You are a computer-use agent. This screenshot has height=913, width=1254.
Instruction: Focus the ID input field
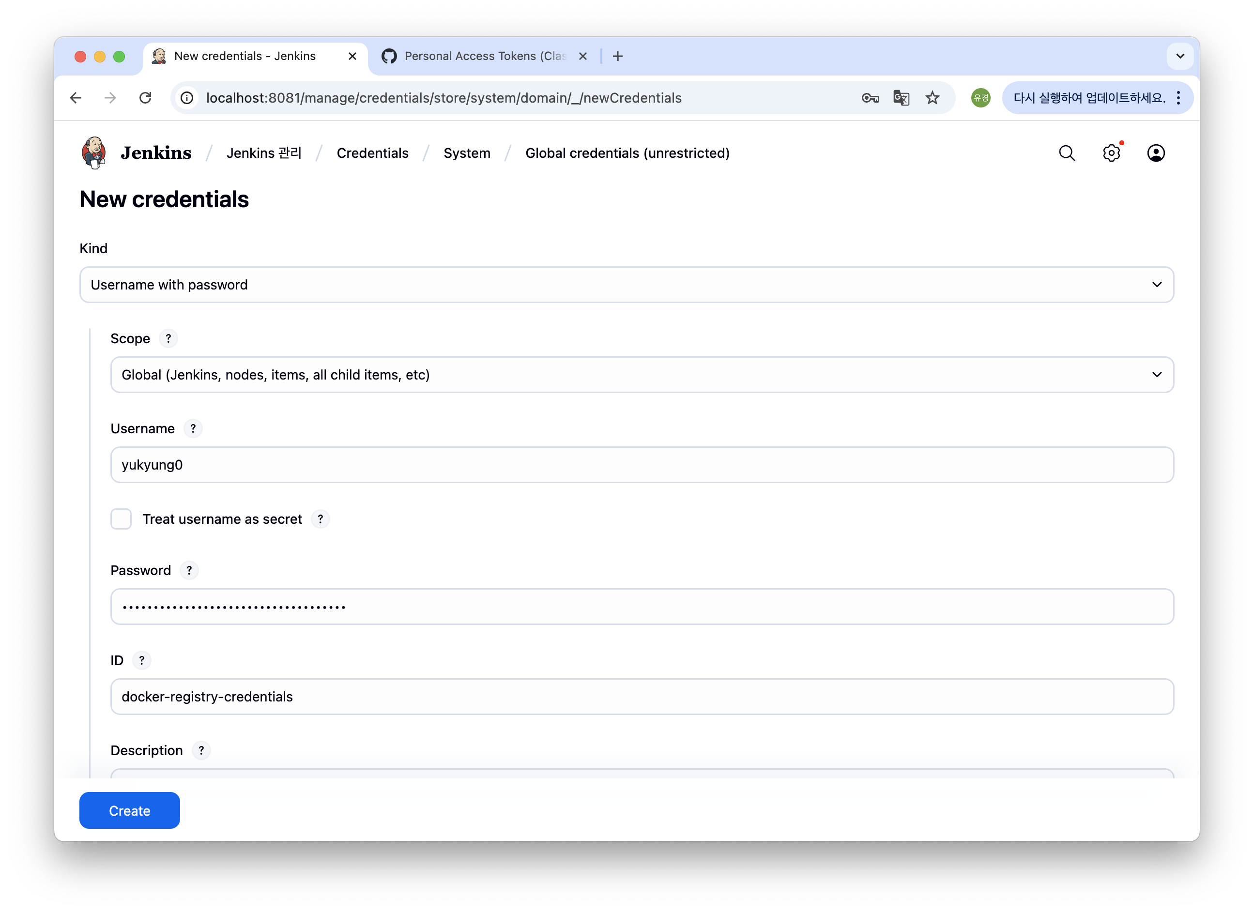click(642, 696)
